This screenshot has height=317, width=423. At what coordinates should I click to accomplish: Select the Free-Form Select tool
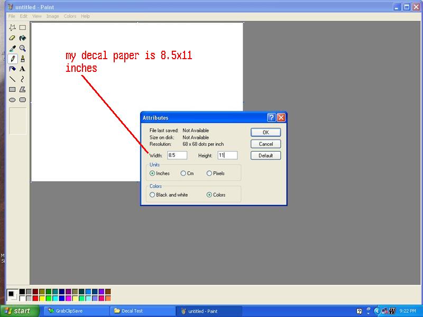pyautogui.click(x=12, y=27)
